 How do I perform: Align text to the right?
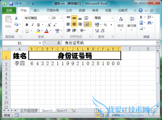(80, 24)
